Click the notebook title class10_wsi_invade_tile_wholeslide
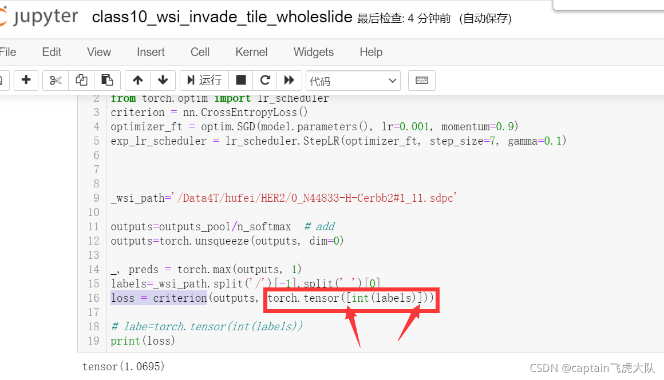This screenshot has height=380, width=664. point(222,17)
